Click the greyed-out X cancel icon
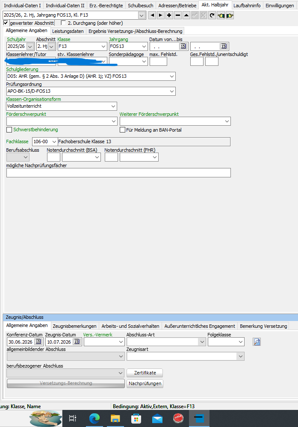The height and width of the screenshot is (427, 298). pyautogui.click(x=204, y=15)
